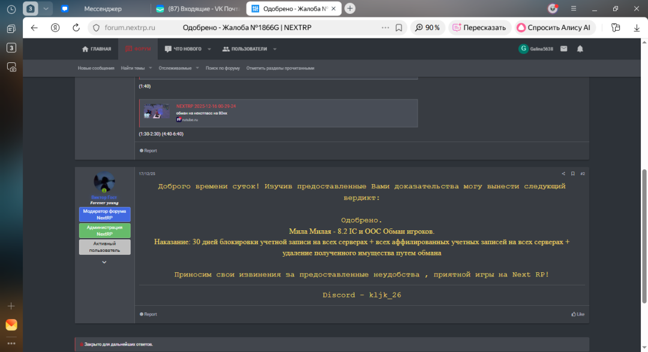Toggle bookmark for the current page
Viewport: 648px width, 352px height.
coord(398,27)
